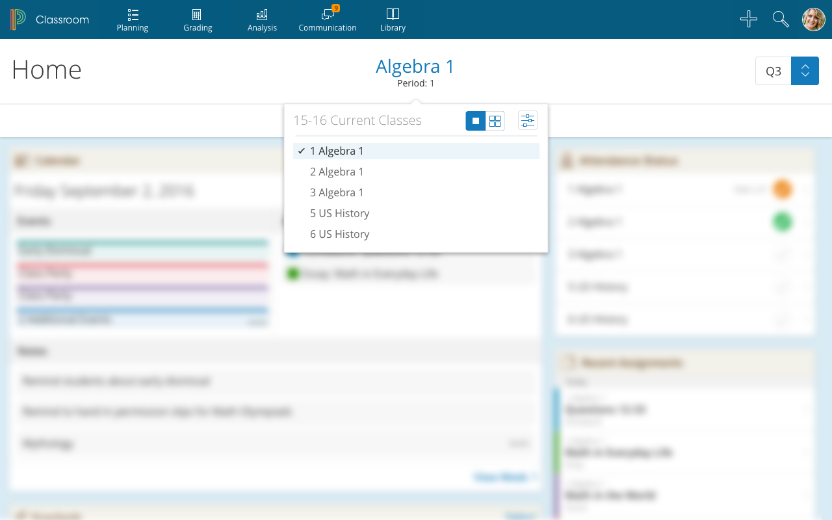This screenshot has width=832, height=520.
Task: Switch to multi-class grid view toggle
Action: click(495, 121)
